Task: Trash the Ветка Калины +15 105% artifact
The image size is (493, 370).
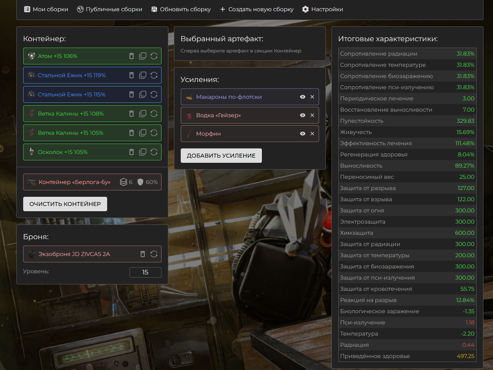Action: pyautogui.click(x=132, y=133)
